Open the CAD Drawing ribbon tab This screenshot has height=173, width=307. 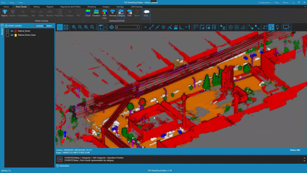click(x=136, y=7)
